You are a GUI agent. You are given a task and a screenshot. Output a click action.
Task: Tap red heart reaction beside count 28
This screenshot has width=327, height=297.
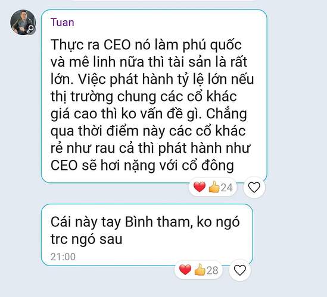point(185,270)
